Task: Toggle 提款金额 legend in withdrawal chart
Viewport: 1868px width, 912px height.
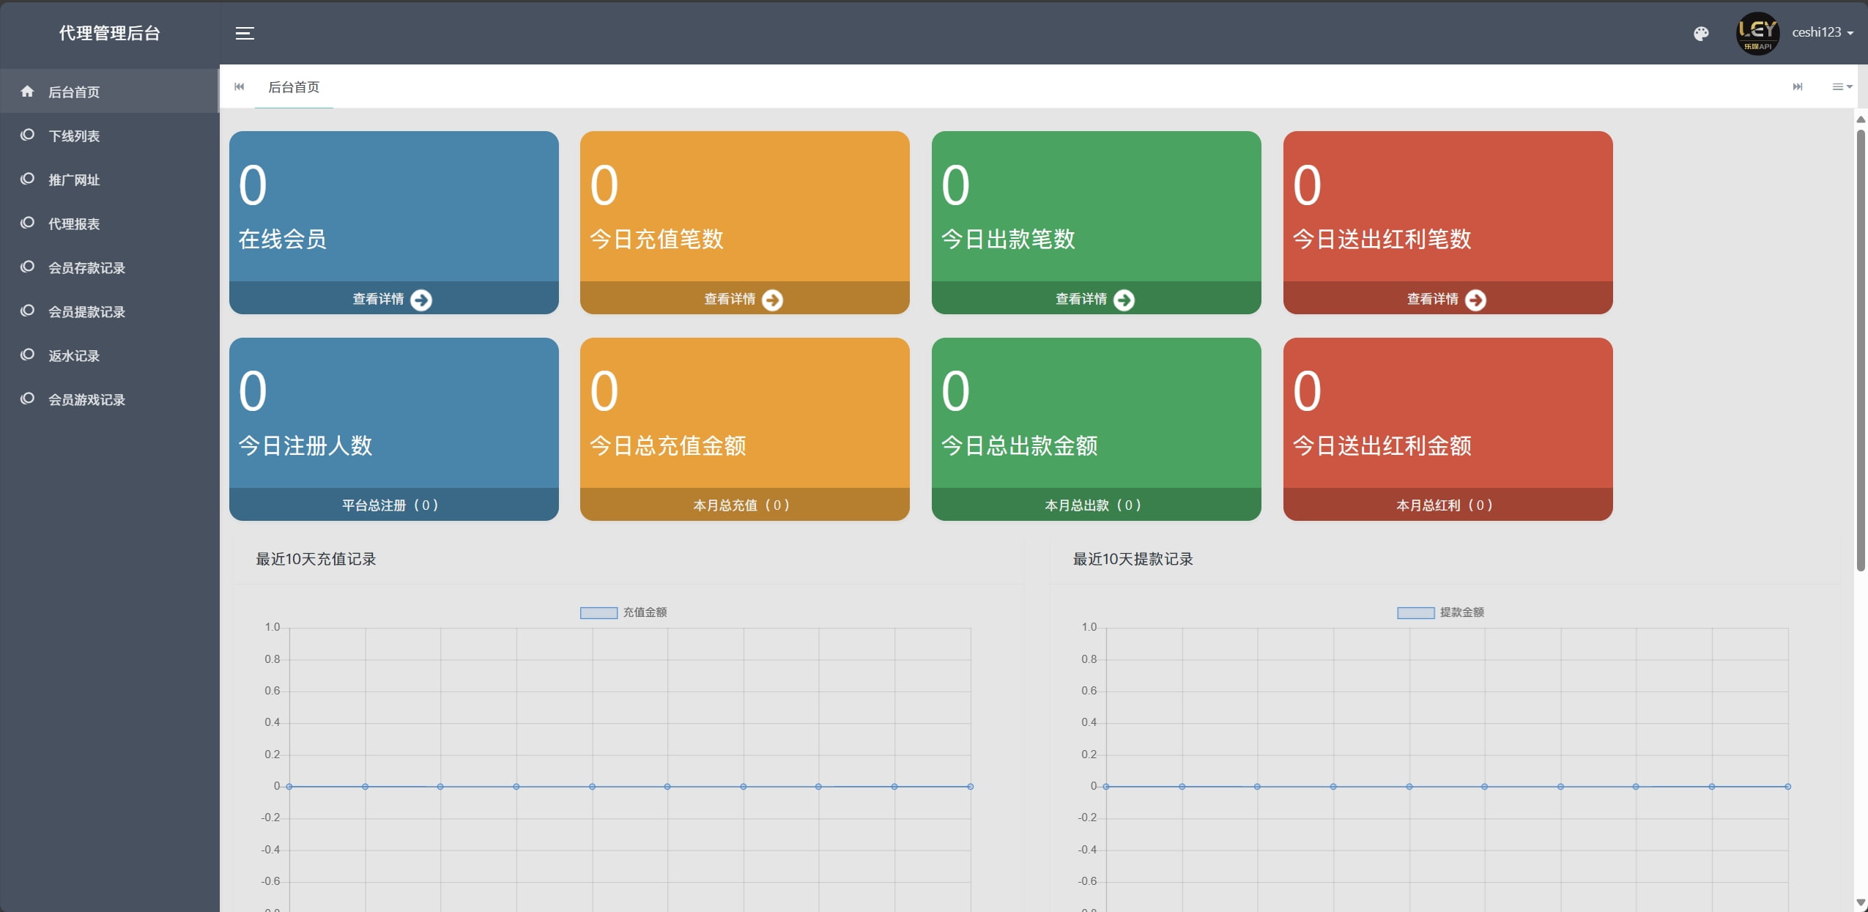Action: 1440,612
